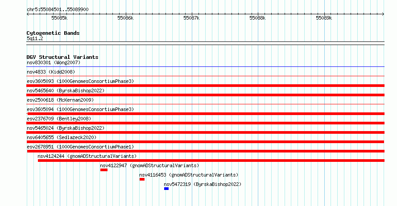The height and width of the screenshot is (206, 397).
Task: Click the thin blue line under nsv830301
Action: point(206,67)
